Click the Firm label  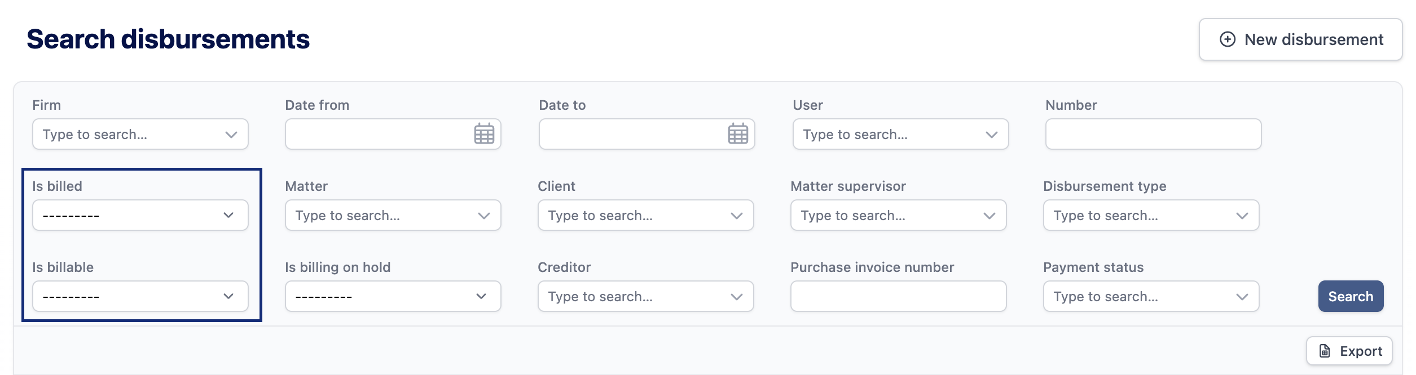(x=46, y=105)
